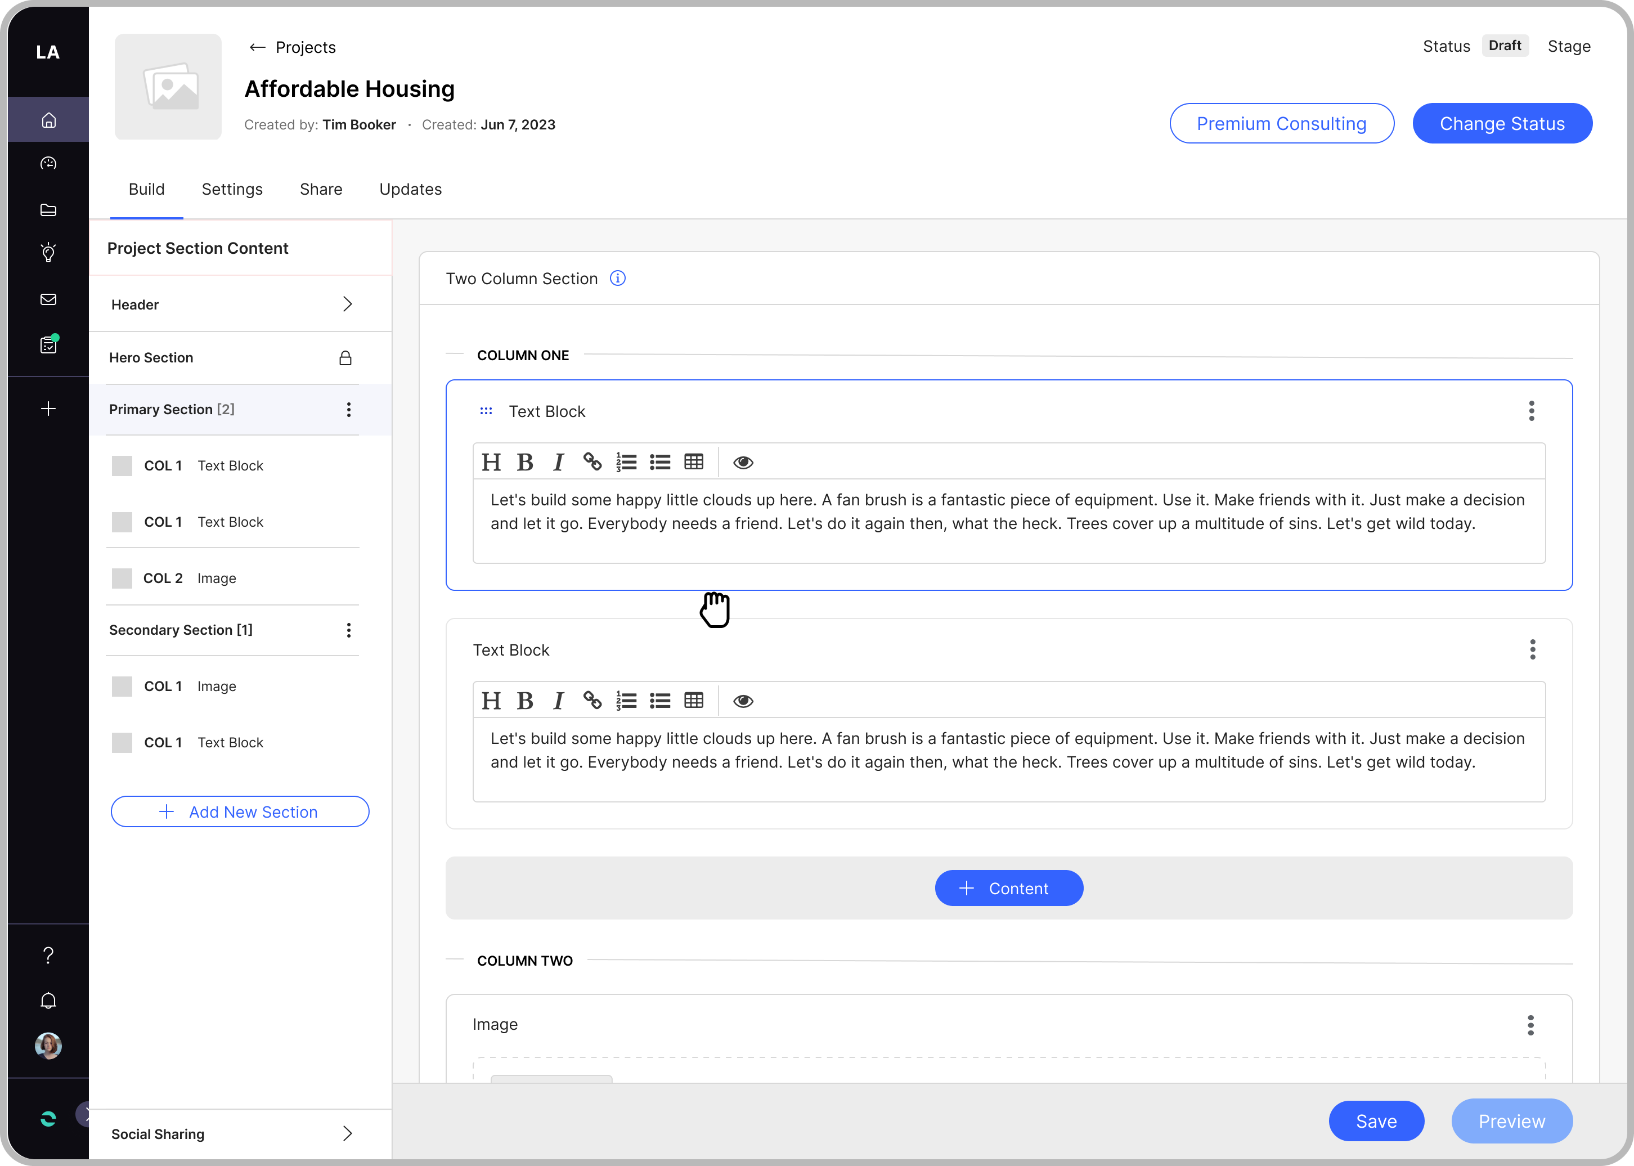Screen dimensions: 1634x1166
Task: Open Primary Section three-dot menu
Action: tap(349, 409)
